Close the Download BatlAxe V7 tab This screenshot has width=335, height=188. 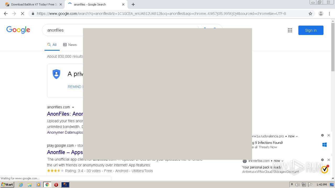point(61,4)
